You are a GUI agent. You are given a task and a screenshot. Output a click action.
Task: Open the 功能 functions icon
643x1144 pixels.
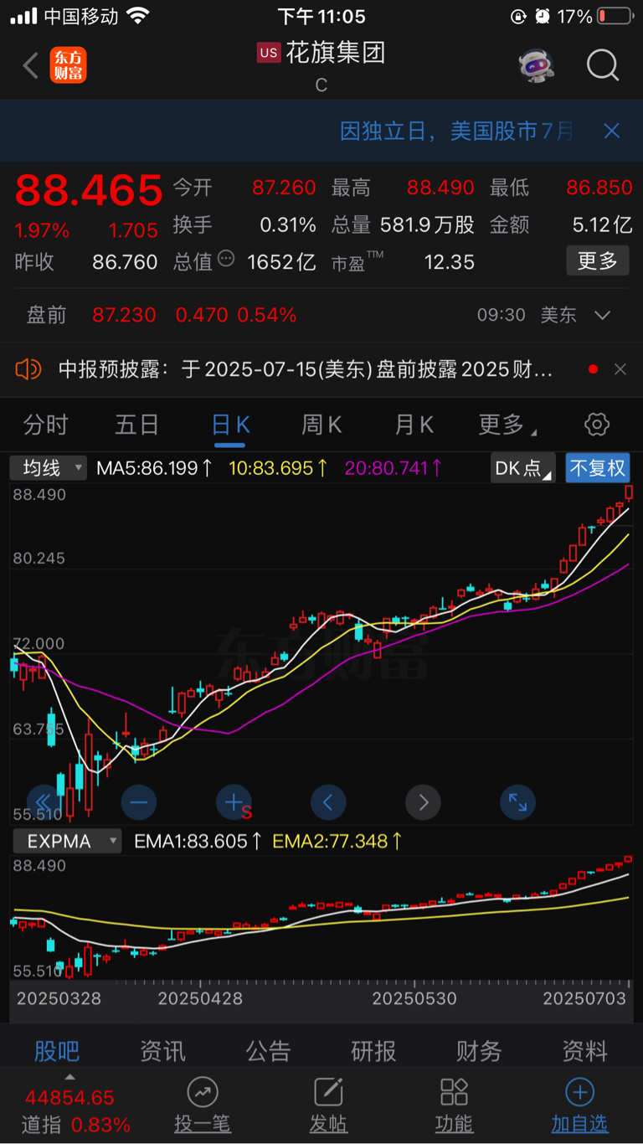454,1106
